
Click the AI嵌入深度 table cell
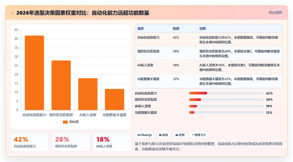[145, 65]
